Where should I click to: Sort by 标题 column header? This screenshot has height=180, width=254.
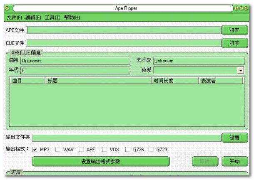98,81
